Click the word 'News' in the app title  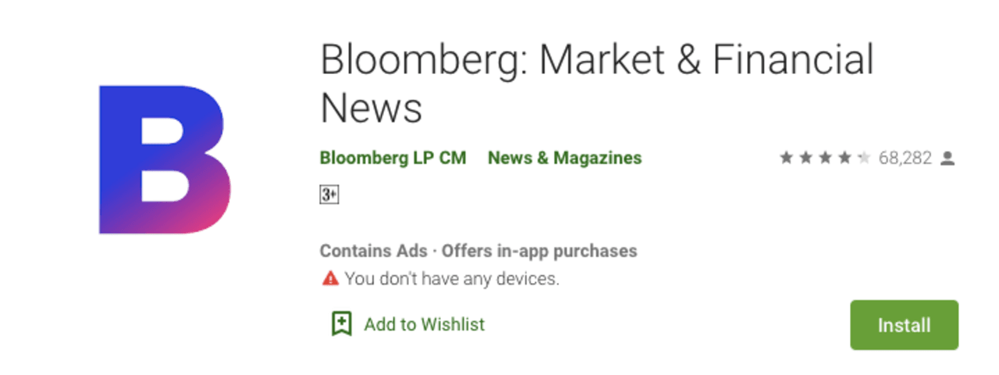pyautogui.click(x=371, y=108)
